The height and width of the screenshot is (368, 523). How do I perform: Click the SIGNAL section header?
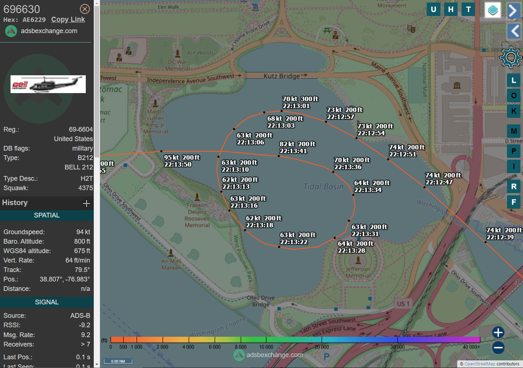click(x=47, y=302)
